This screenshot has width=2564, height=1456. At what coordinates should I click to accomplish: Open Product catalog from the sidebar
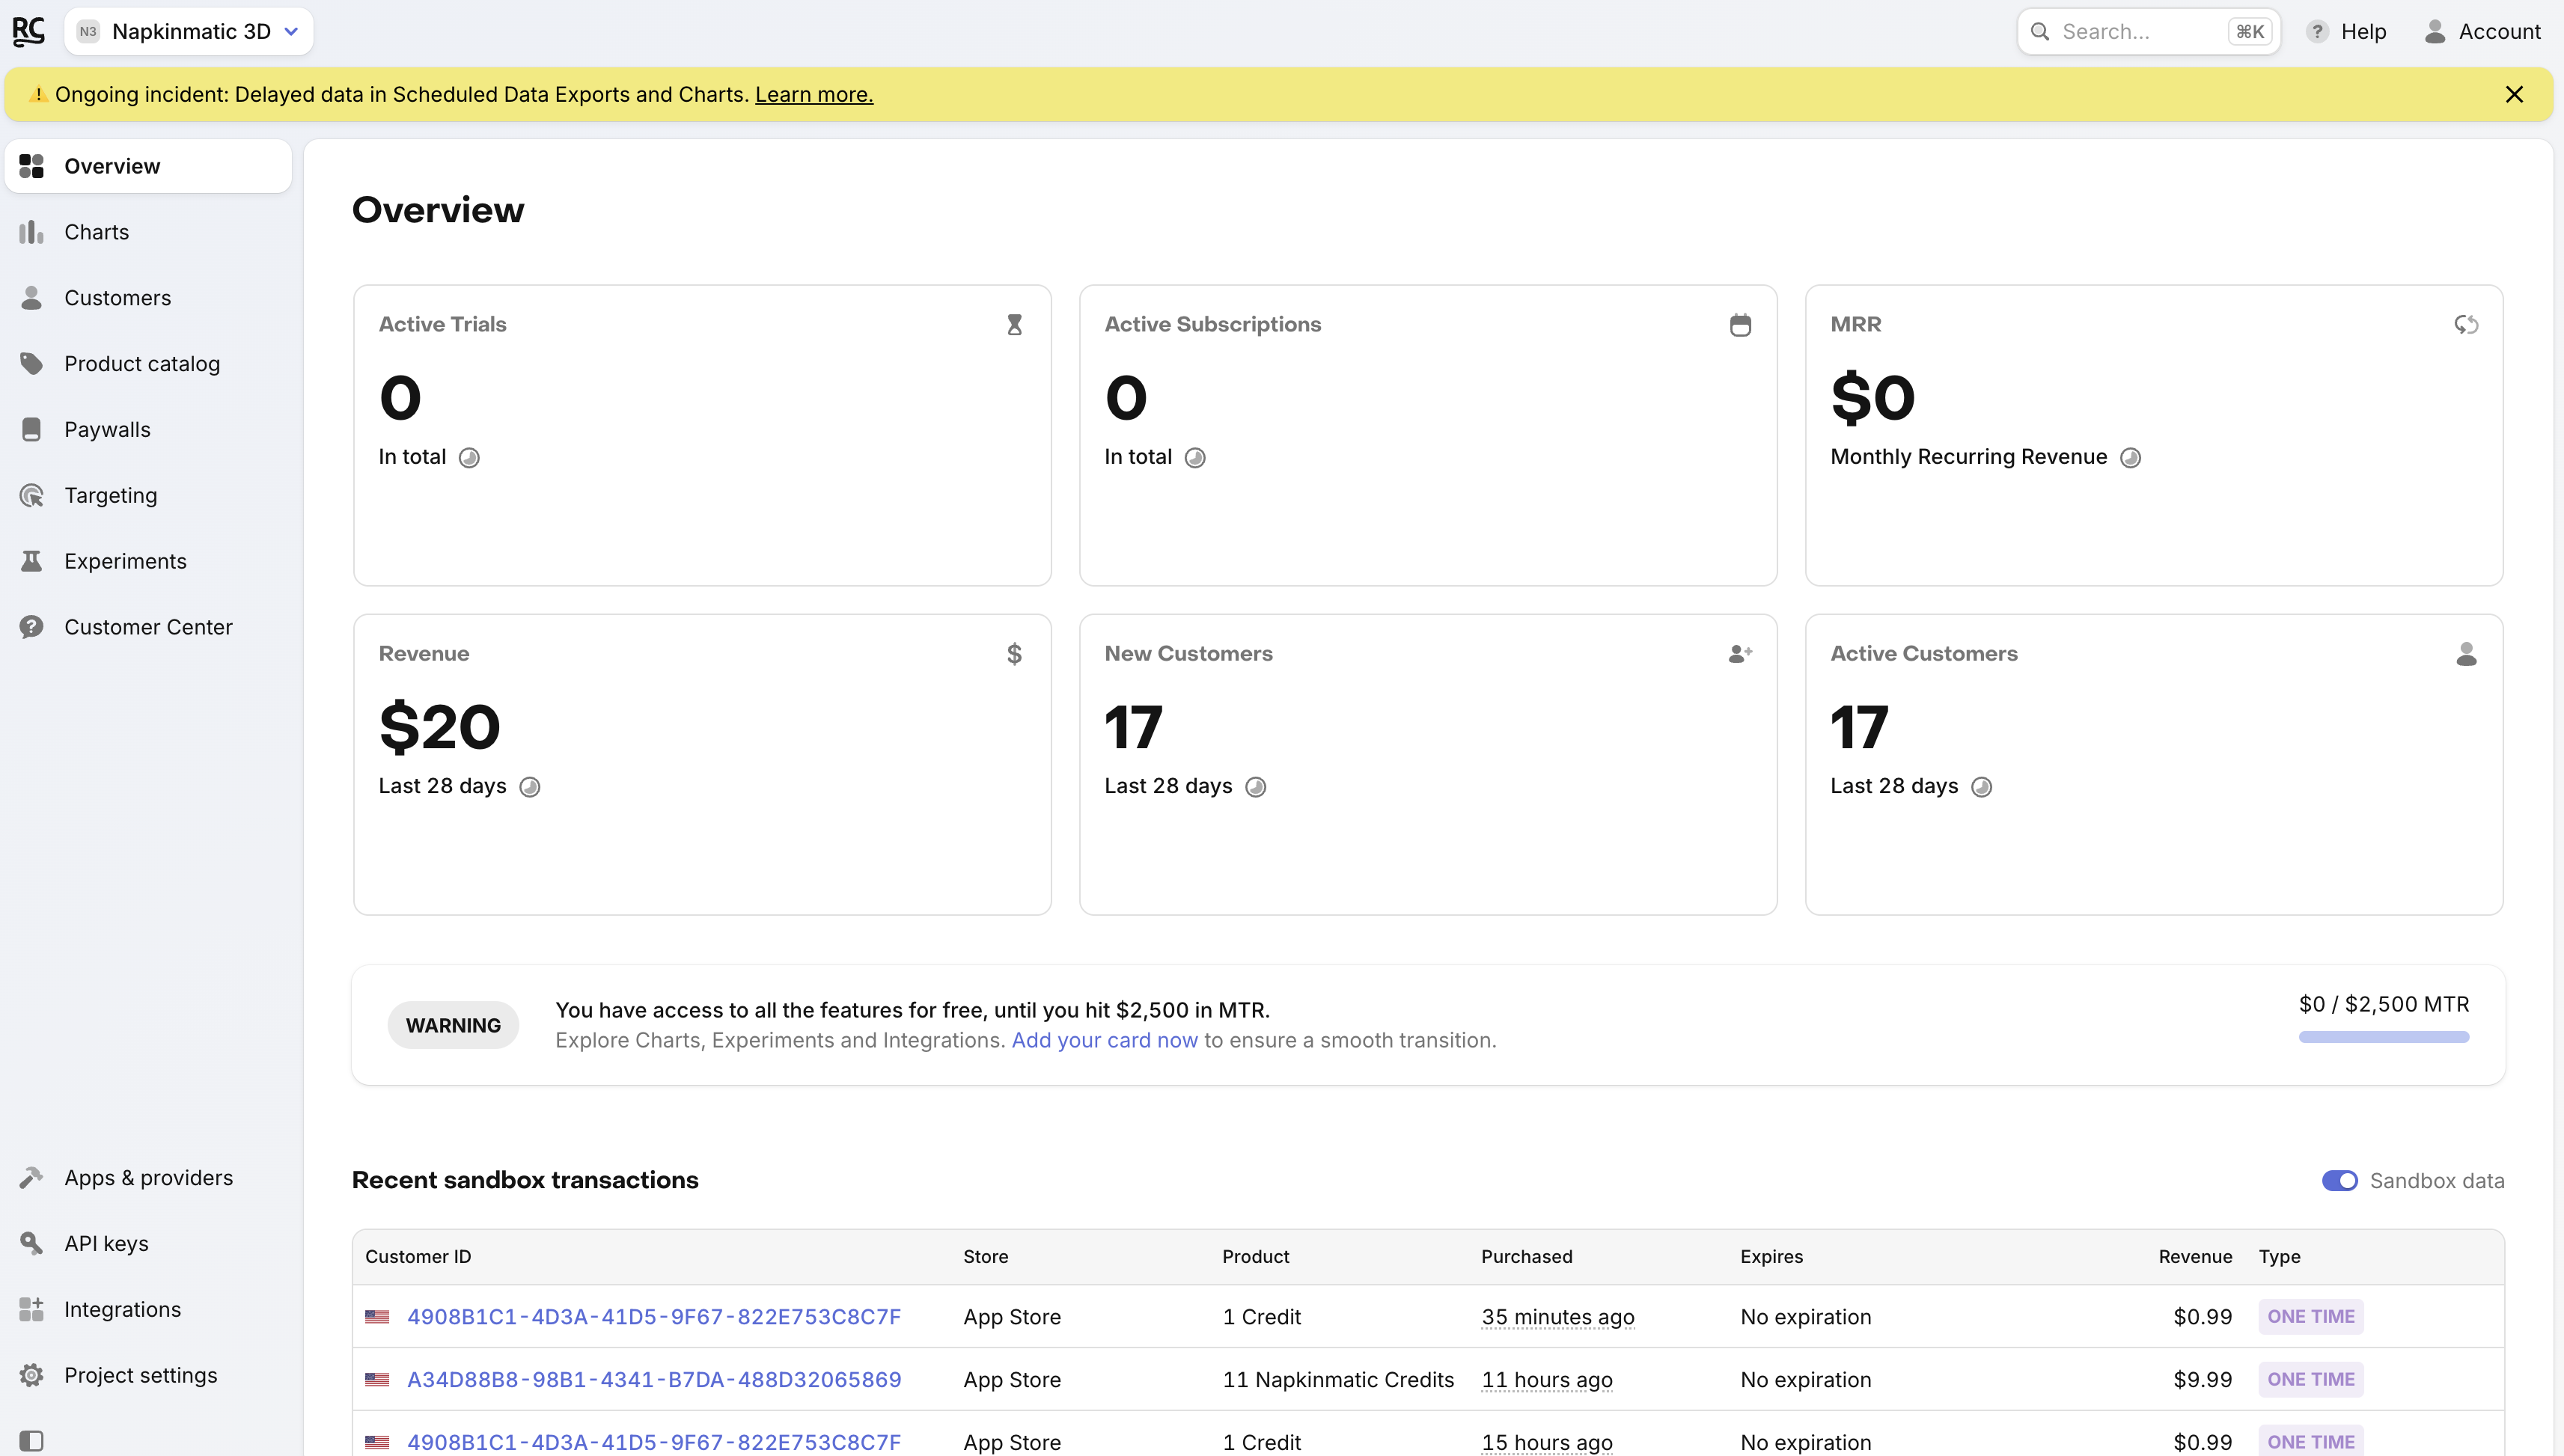[x=142, y=364]
